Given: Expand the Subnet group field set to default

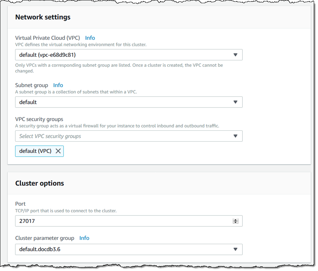Looking at the screenshot, I should coord(124,102).
